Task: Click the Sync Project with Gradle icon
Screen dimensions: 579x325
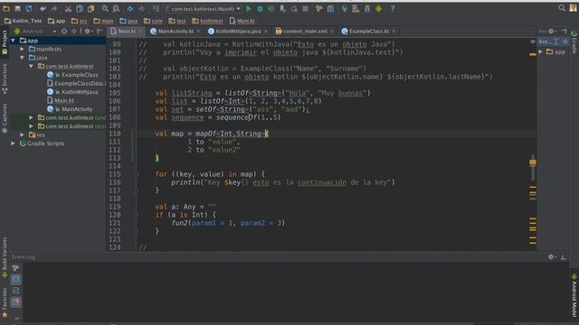Action: [345, 8]
